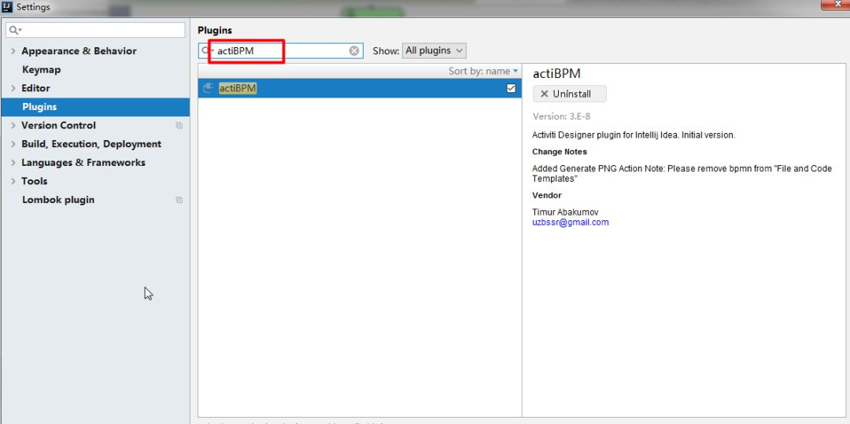Open the Show All plugins dropdown
The height and width of the screenshot is (424, 850).
tap(434, 51)
